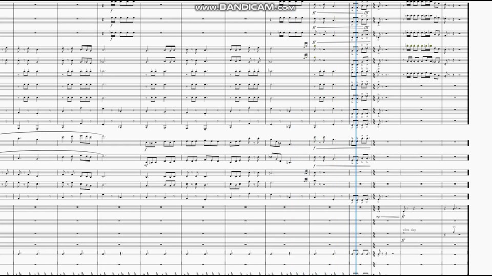Select the mf dynamic marking in lower staff

(146, 164)
